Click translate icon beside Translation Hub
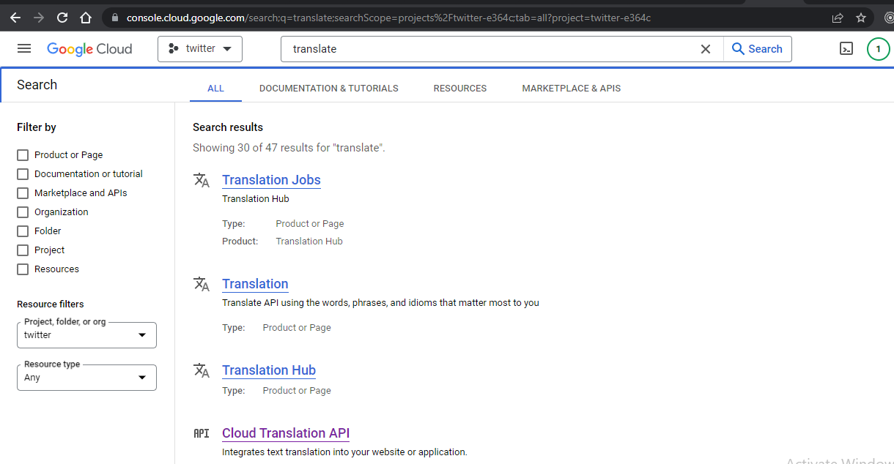 [x=202, y=370]
